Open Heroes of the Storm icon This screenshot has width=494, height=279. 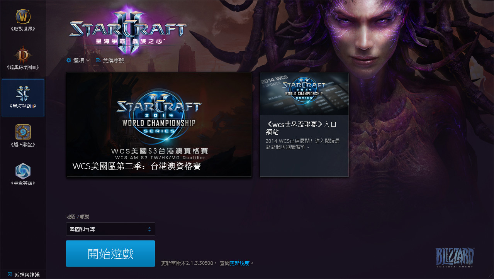tap(23, 171)
